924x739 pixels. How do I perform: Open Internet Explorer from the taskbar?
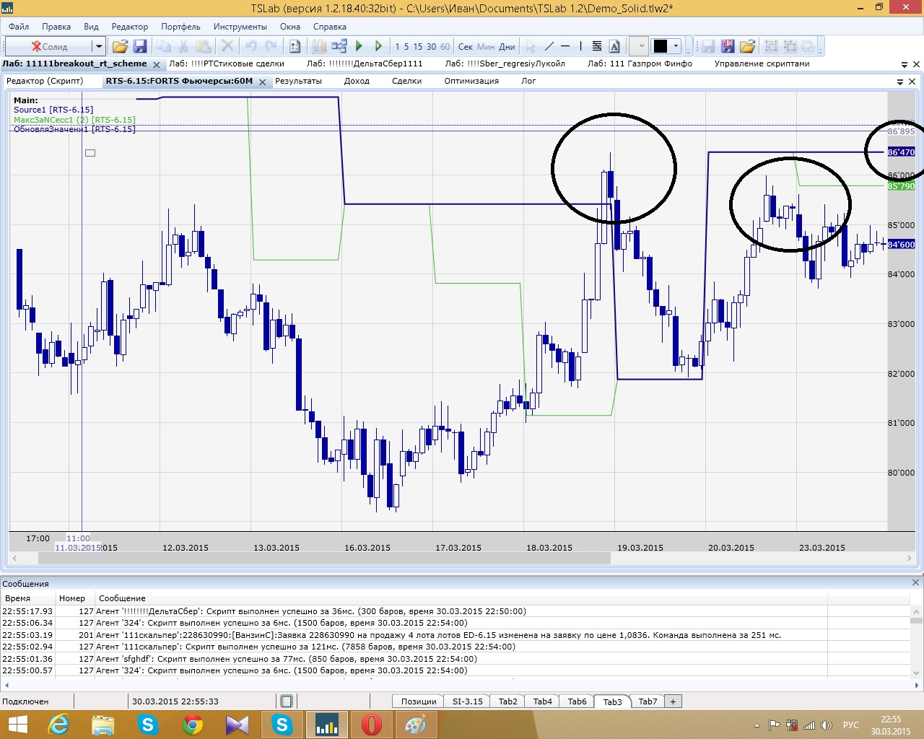(58, 724)
